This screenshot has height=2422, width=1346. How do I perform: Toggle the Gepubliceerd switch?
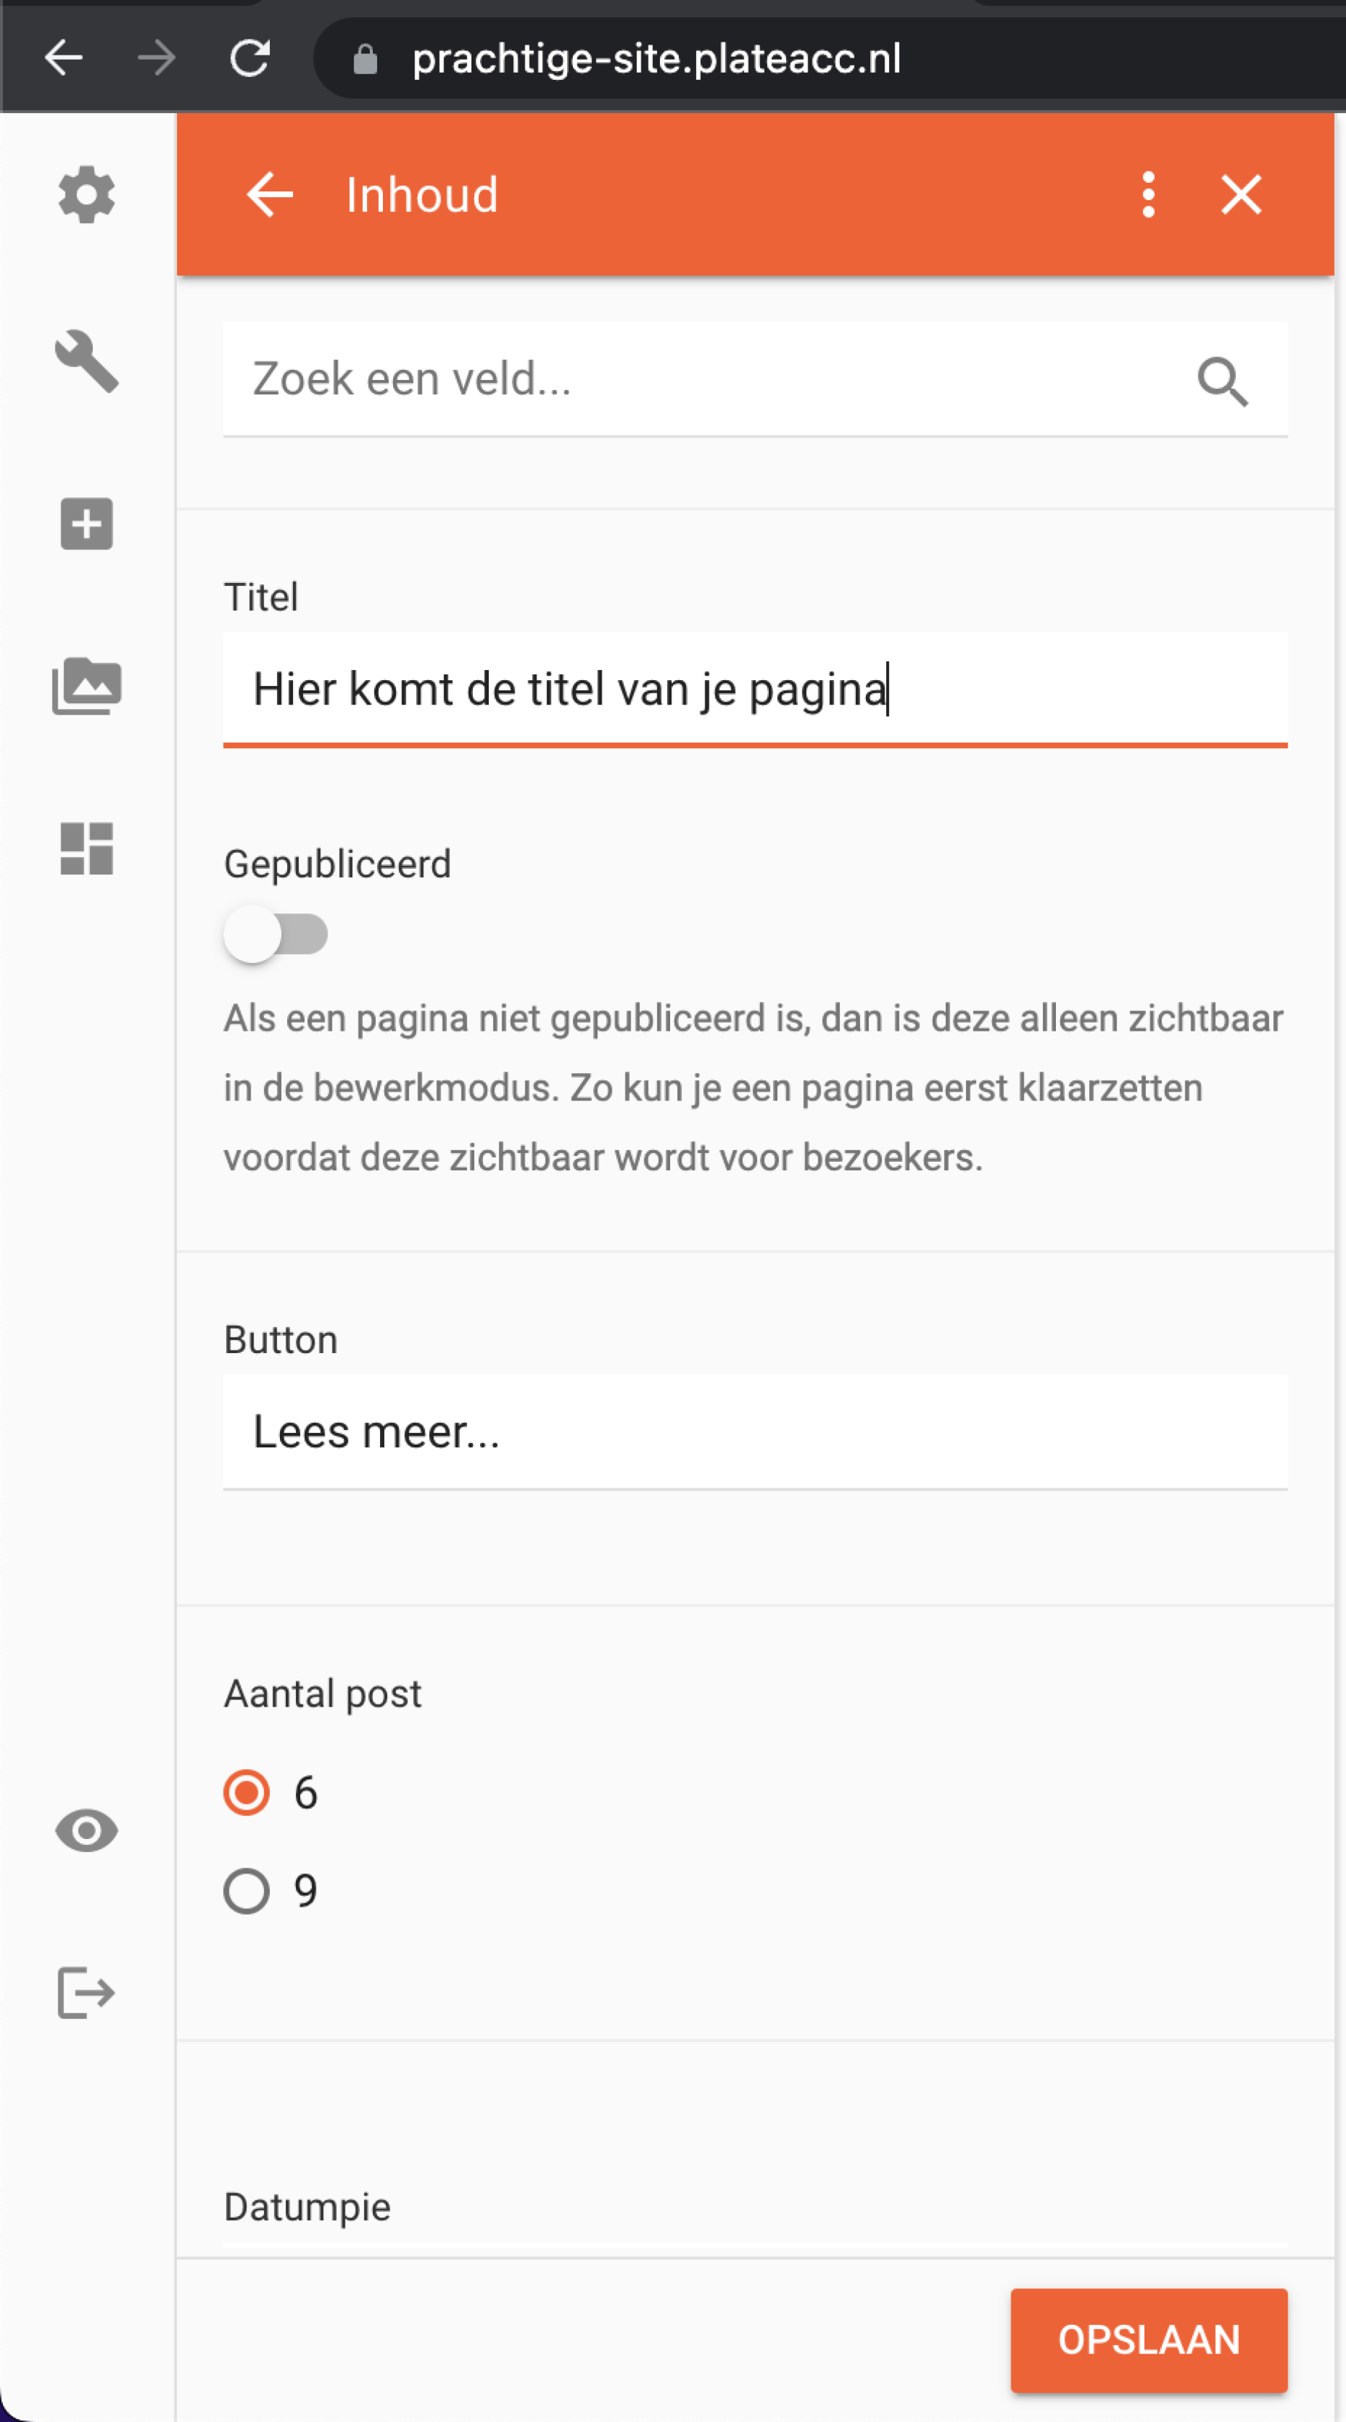pos(276,934)
